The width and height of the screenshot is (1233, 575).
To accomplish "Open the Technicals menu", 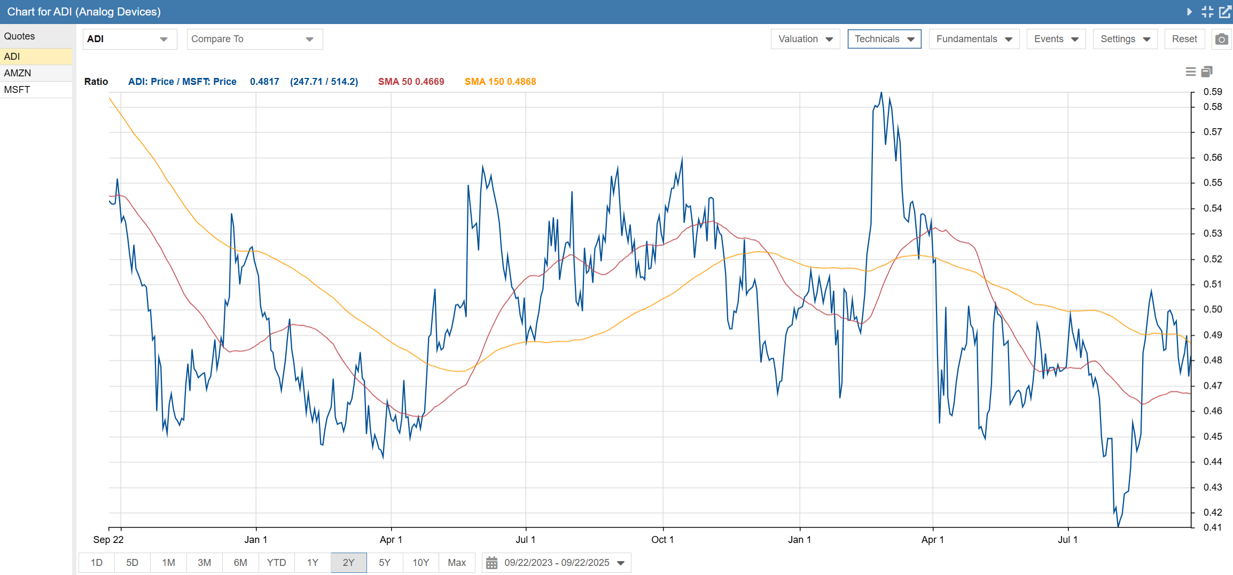I will coord(884,39).
